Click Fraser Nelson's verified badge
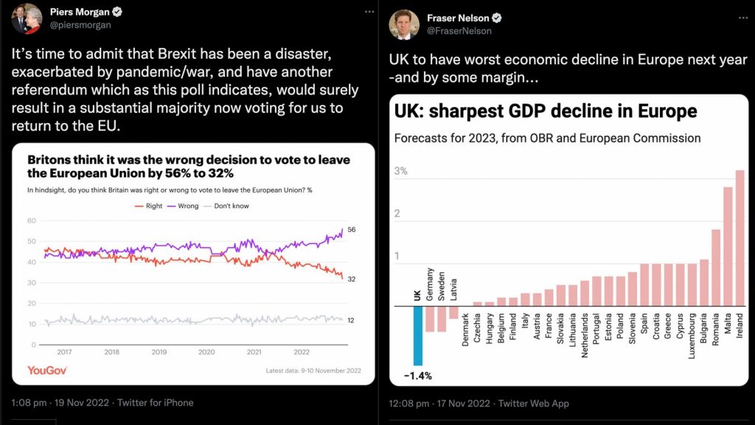755x425 pixels. coord(497,18)
